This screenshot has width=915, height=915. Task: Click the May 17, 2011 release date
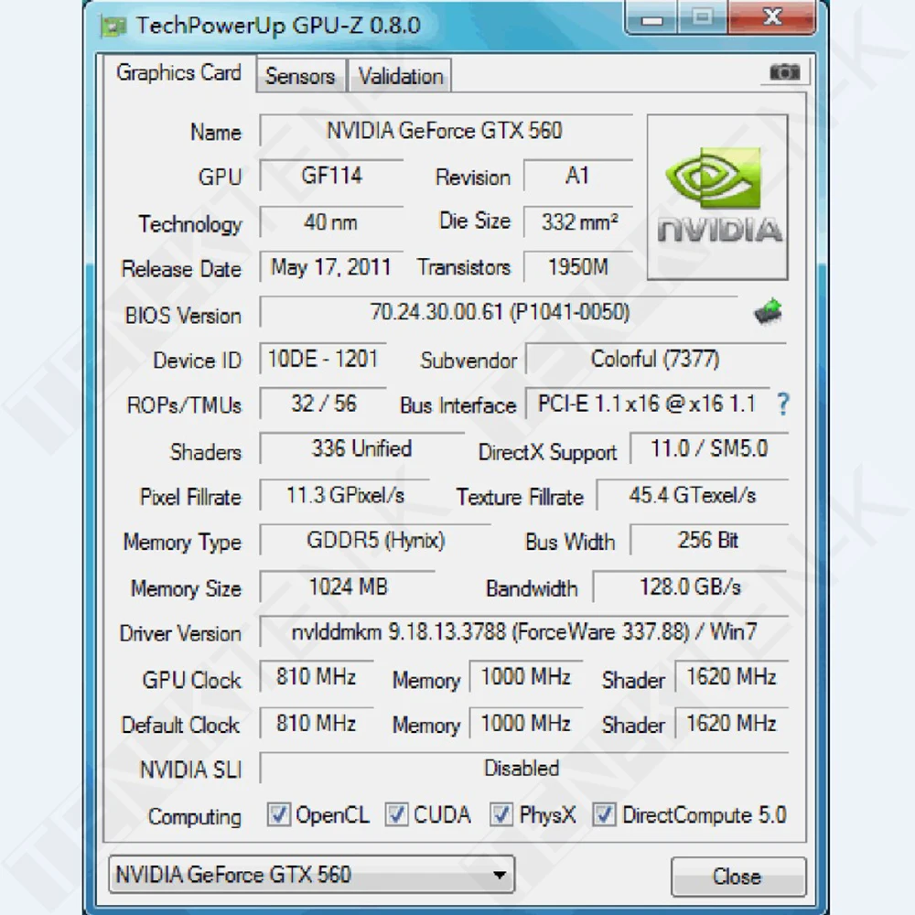(x=331, y=267)
